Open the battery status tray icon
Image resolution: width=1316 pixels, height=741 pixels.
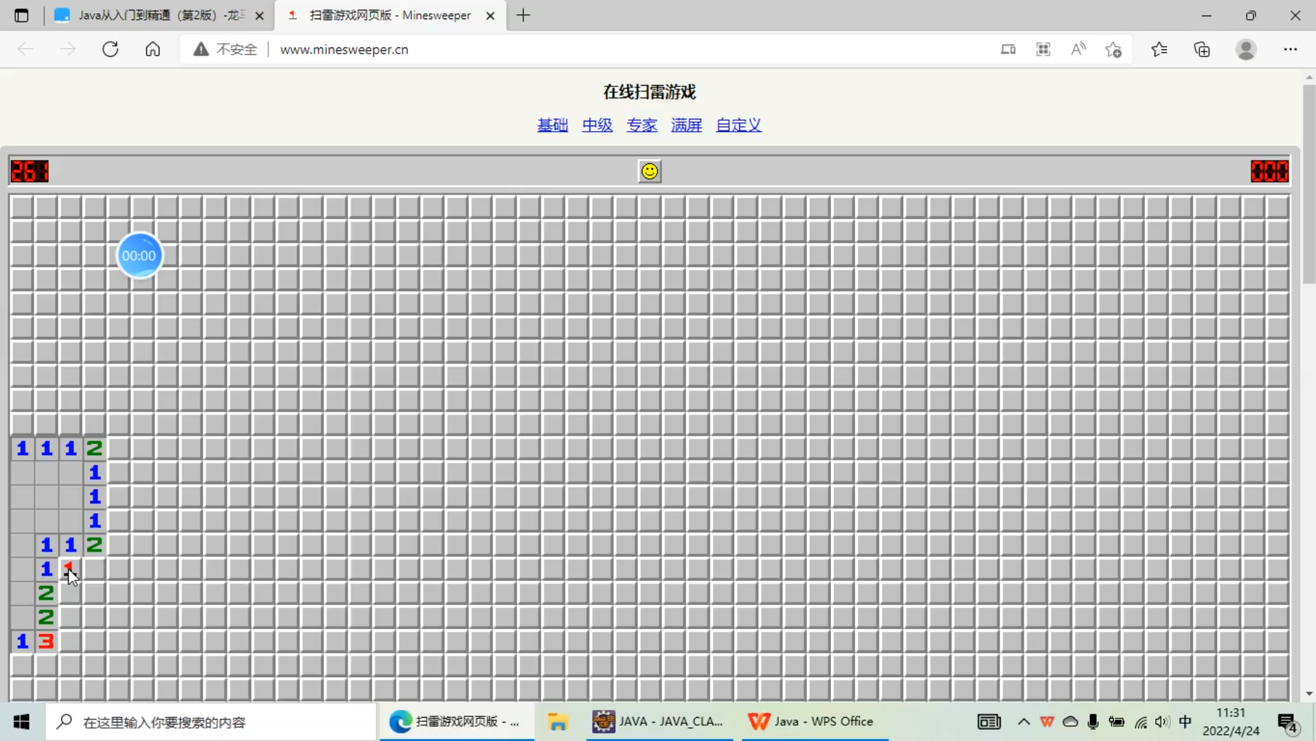click(1117, 722)
